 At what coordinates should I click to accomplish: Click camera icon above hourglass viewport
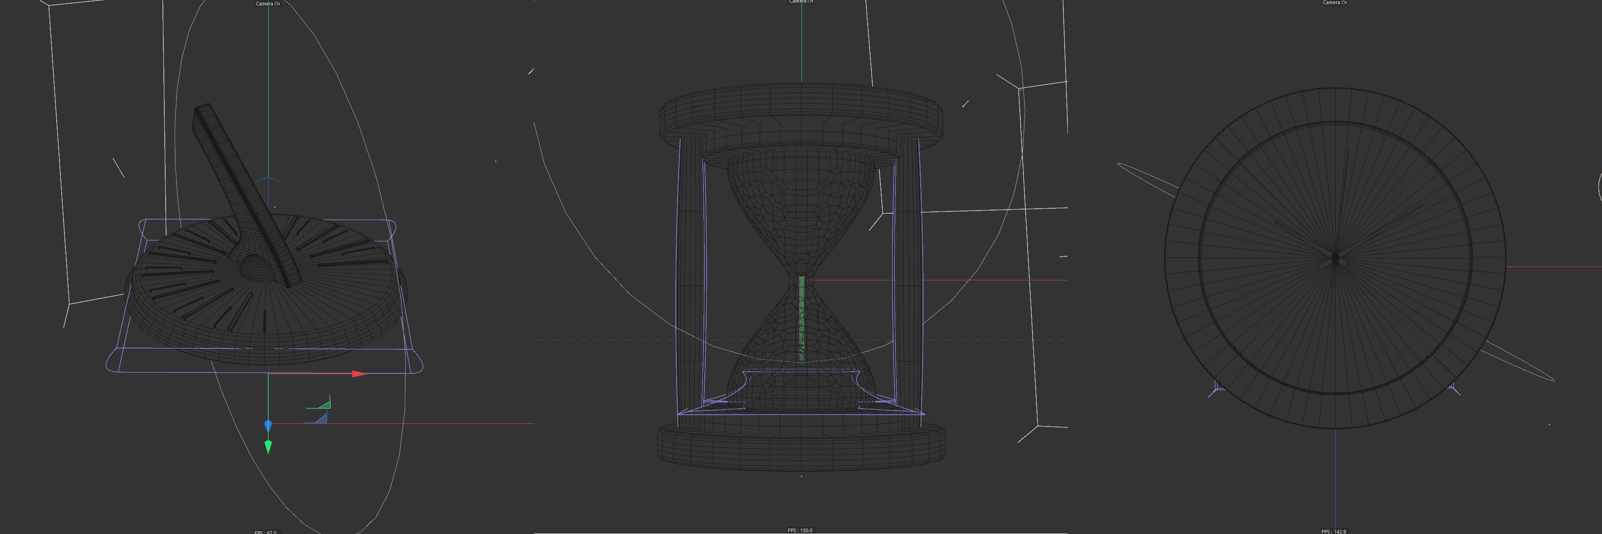point(811,2)
